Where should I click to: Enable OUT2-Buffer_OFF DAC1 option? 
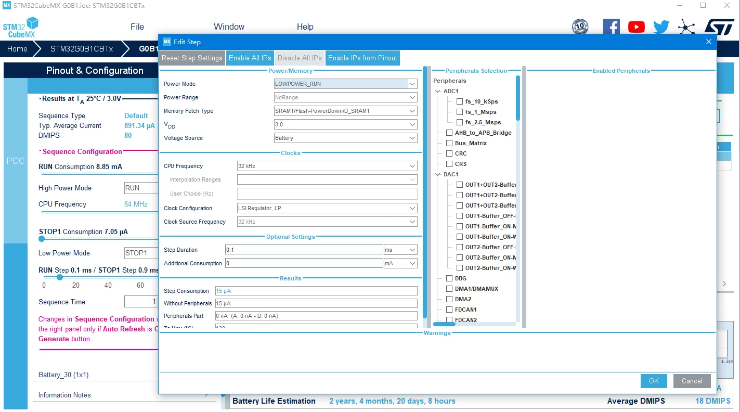[x=460, y=247]
